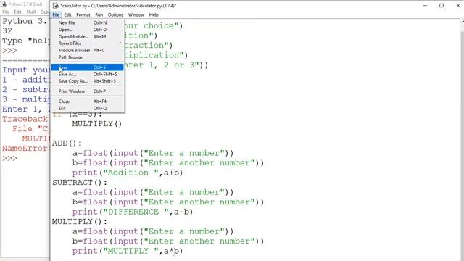Screen dimensions: 464x261
Task: Choose New File from the File menu
Action: point(87,22)
